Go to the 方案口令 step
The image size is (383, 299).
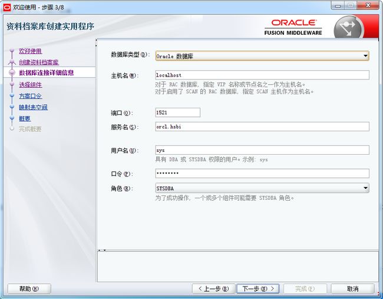point(31,96)
